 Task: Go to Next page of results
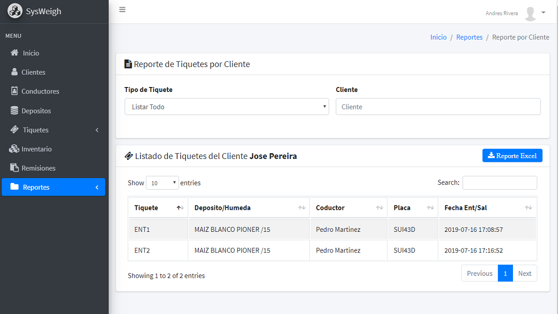[x=524, y=273]
